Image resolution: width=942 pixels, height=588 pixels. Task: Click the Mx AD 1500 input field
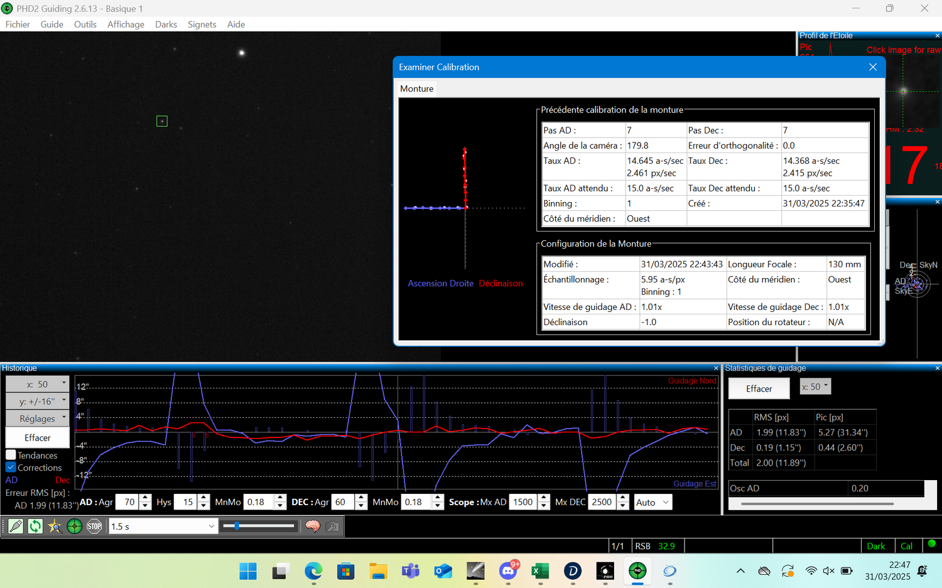(x=523, y=502)
